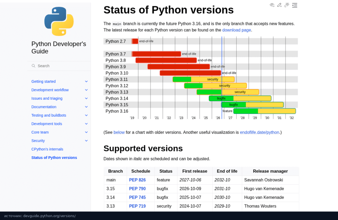Click the 'feature' label in chart
This screenshot has height=220, width=338.
(227, 111)
